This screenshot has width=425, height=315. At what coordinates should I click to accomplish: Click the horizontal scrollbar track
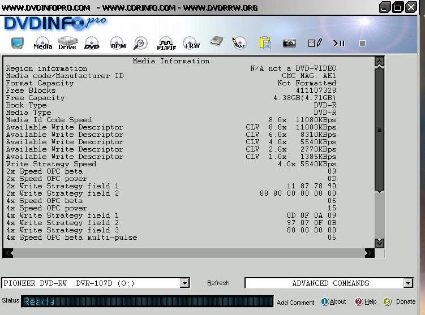tap(189, 253)
